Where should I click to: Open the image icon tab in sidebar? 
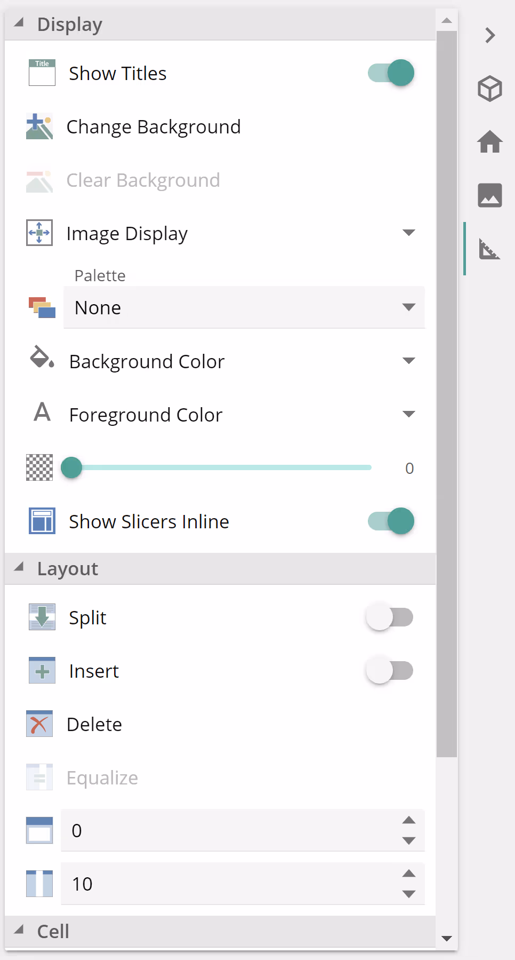pos(489,195)
